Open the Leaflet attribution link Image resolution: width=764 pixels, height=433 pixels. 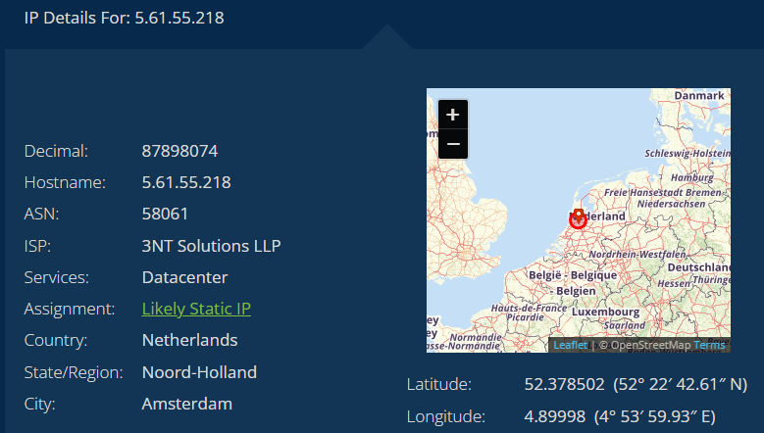coord(570,345)
